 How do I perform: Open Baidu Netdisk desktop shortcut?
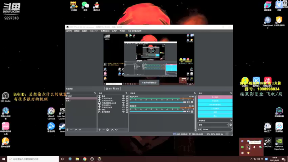point(279,127)
